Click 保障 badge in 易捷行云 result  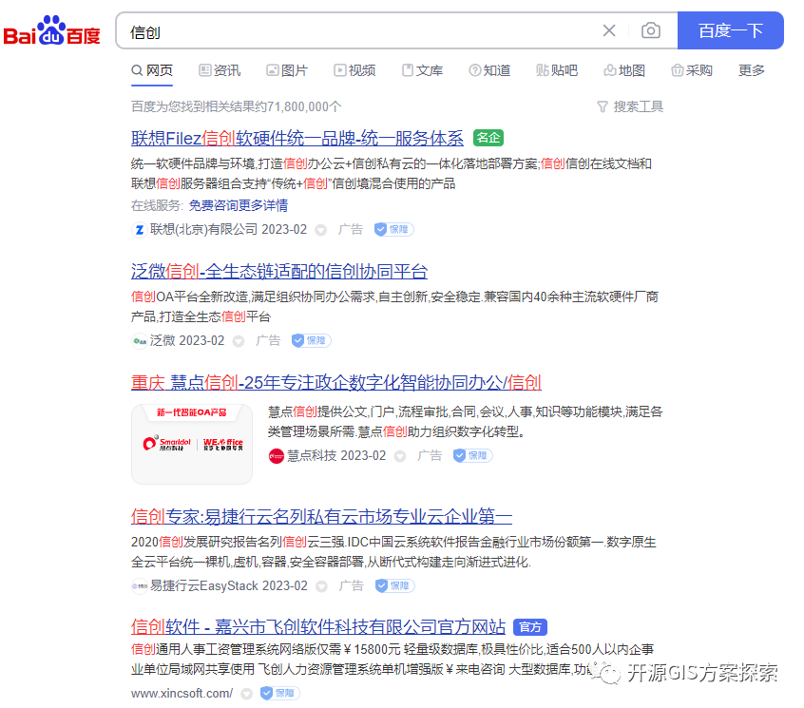394,585
